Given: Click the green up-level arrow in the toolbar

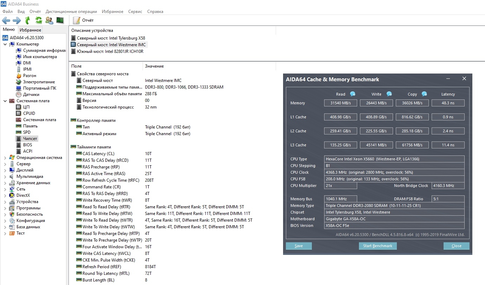Looking at the screenshot, I should click(x=28, y=20).
